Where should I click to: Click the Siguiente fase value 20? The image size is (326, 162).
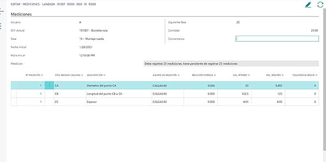click(238, 22)
